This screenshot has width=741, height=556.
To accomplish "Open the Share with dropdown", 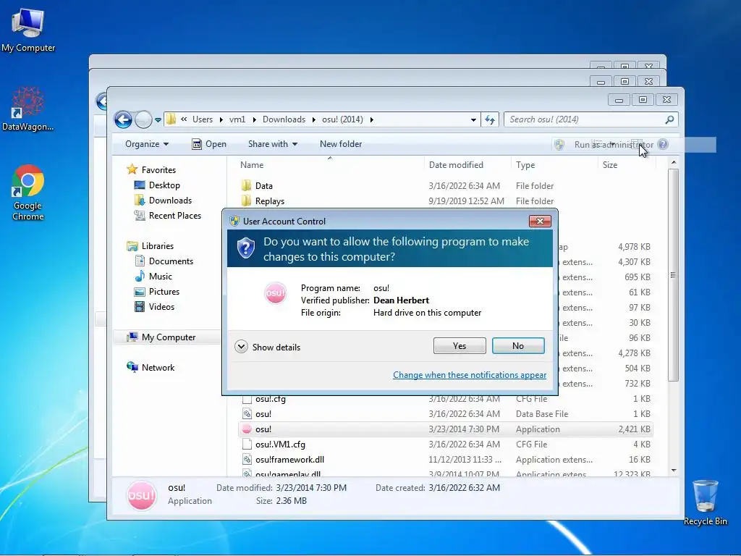I will [273, 144].
